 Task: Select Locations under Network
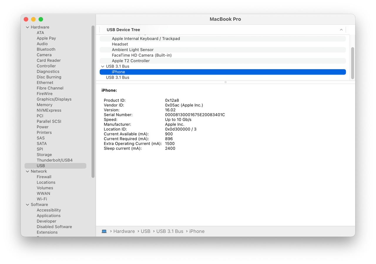(x=46, y=182)
